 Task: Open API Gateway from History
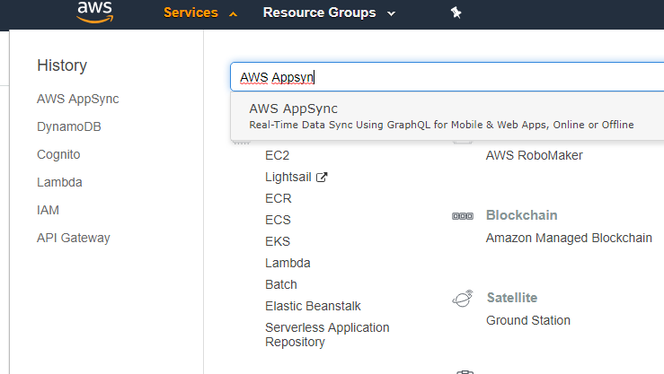coord(74,238)
